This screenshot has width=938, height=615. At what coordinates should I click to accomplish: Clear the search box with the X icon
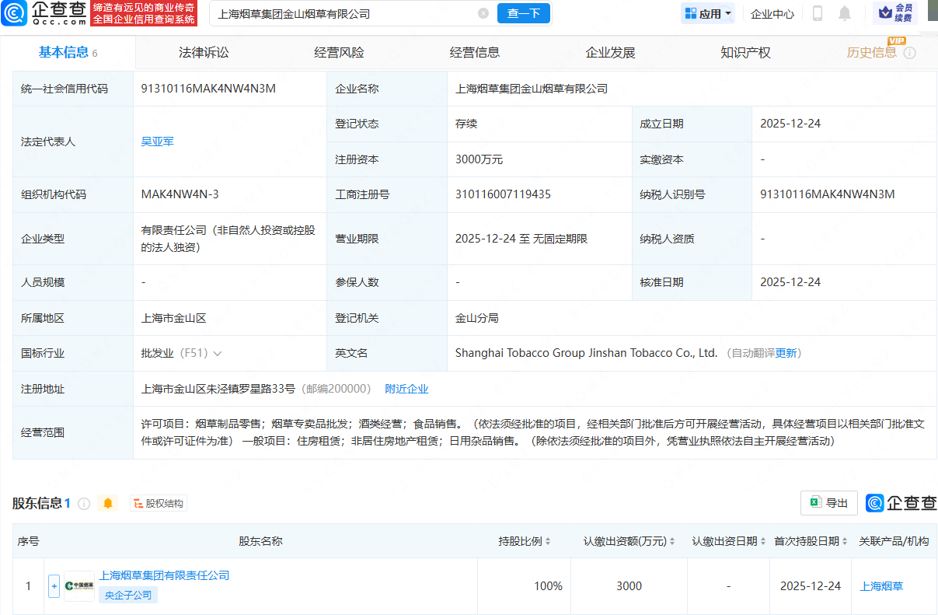pos(483,13)
